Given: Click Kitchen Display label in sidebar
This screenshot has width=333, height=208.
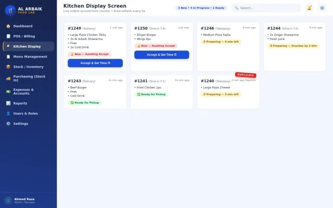Looking at the screenshot, I should (27, 46).
